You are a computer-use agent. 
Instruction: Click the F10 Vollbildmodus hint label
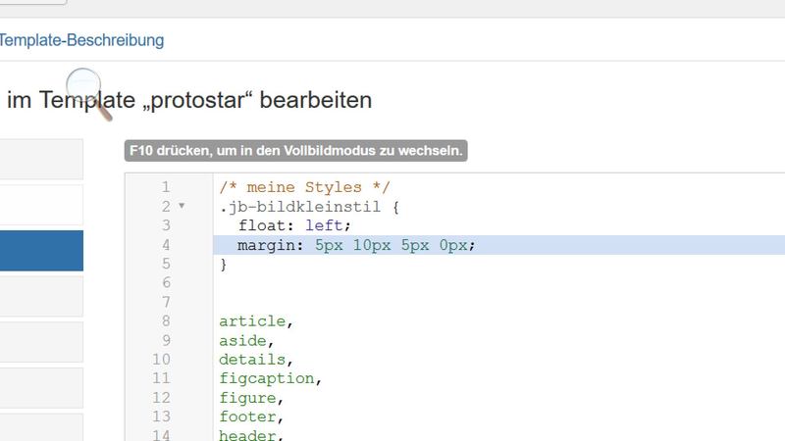[296, 151]
